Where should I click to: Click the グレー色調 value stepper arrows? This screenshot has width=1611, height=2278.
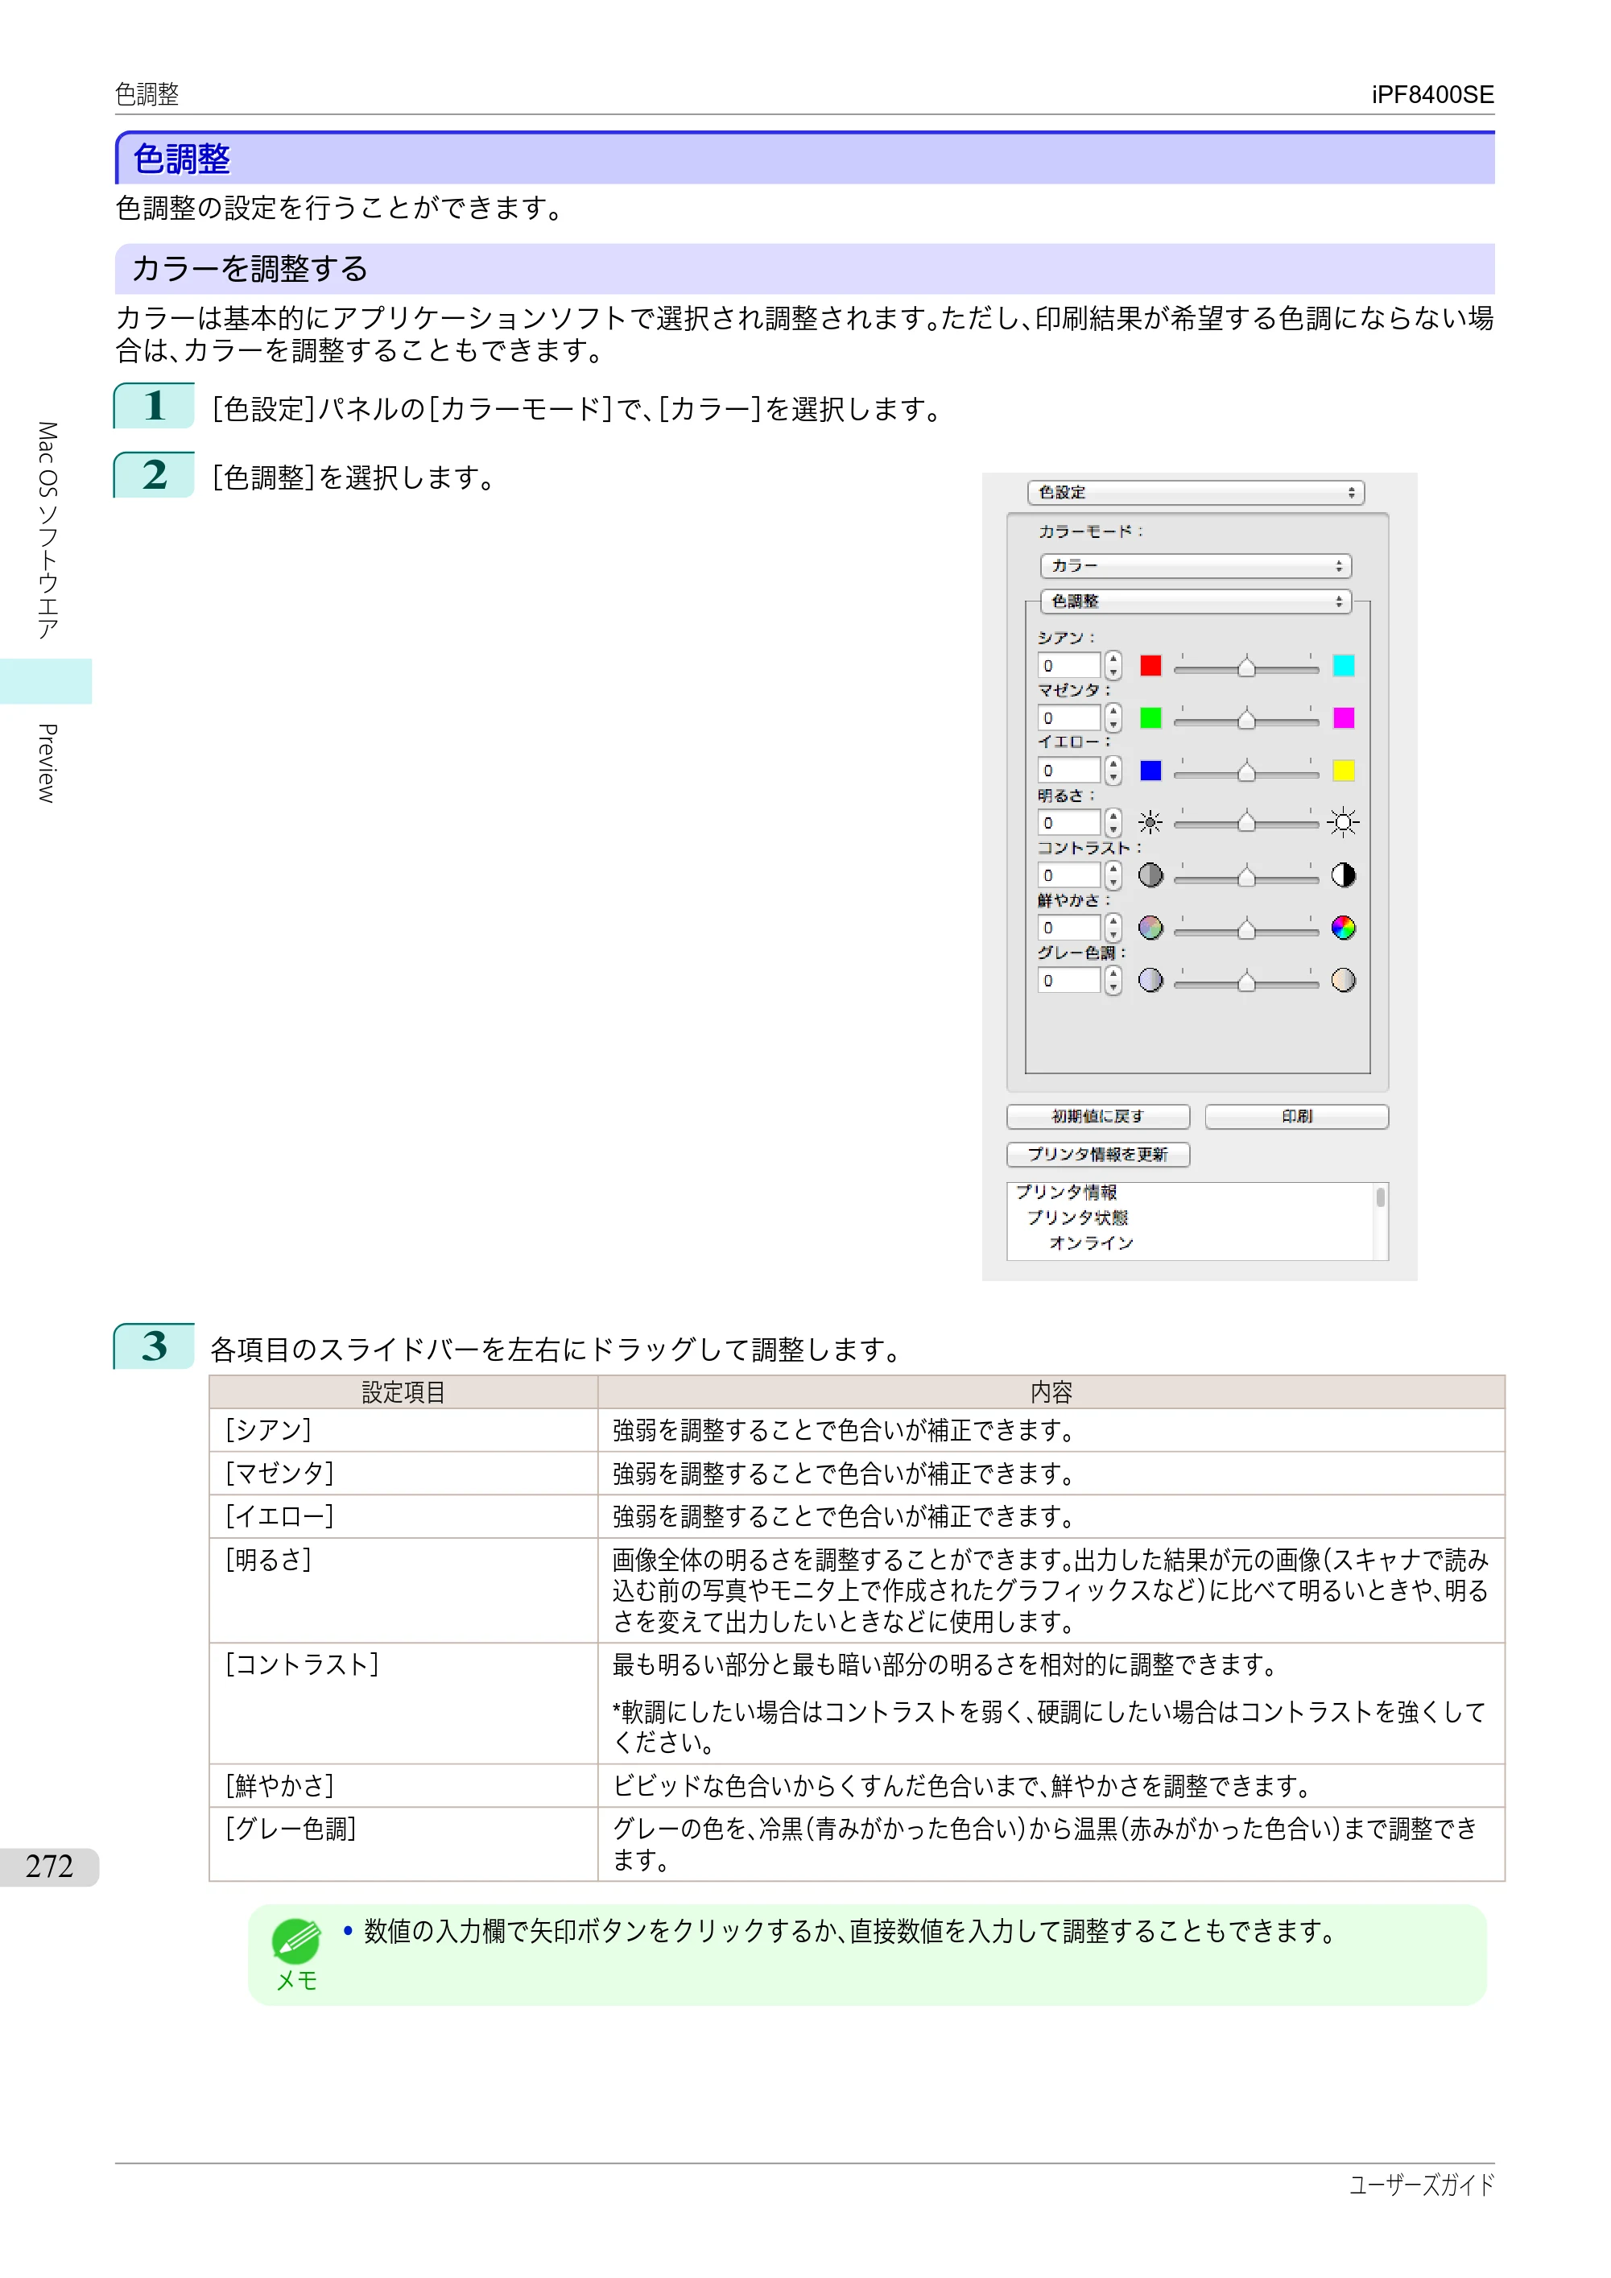(x=1113, y=980)
